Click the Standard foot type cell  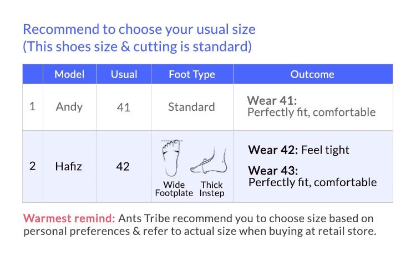tap(191, 107)
